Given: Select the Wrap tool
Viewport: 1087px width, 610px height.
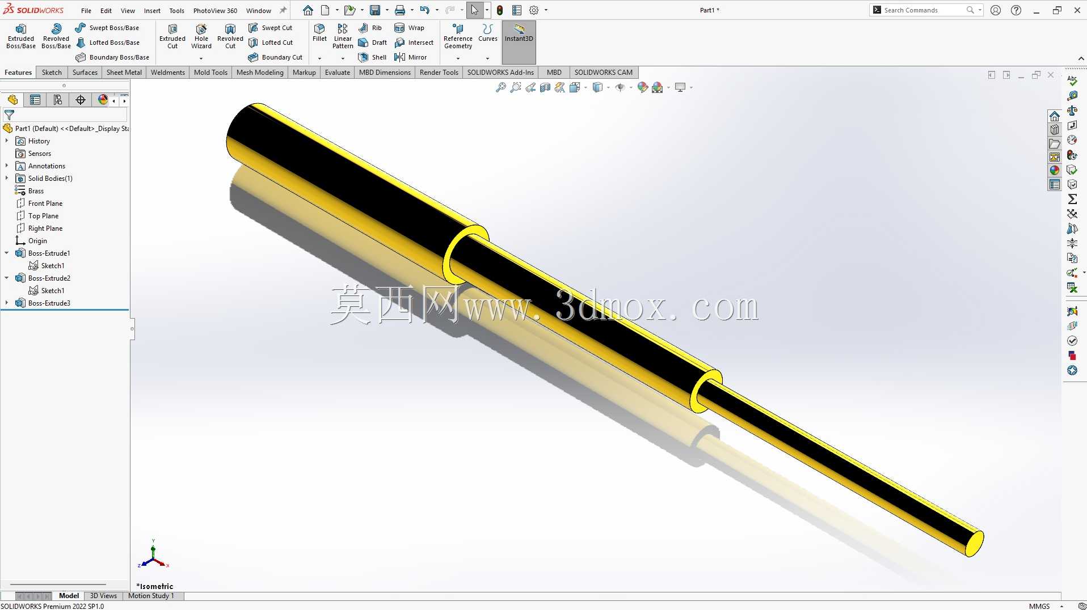Looking at the screenshot, I should [409, 28].
